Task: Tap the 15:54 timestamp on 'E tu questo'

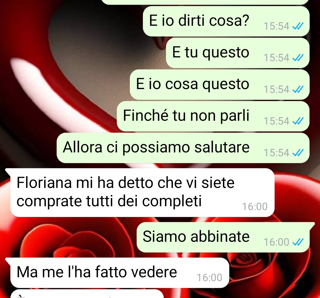Action: [276, 58]
